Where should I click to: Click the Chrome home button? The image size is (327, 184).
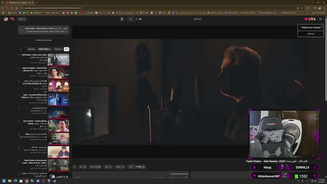coord(17,8)
